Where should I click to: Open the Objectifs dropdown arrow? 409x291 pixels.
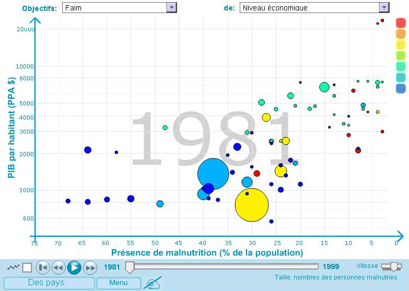click(171, 7)
